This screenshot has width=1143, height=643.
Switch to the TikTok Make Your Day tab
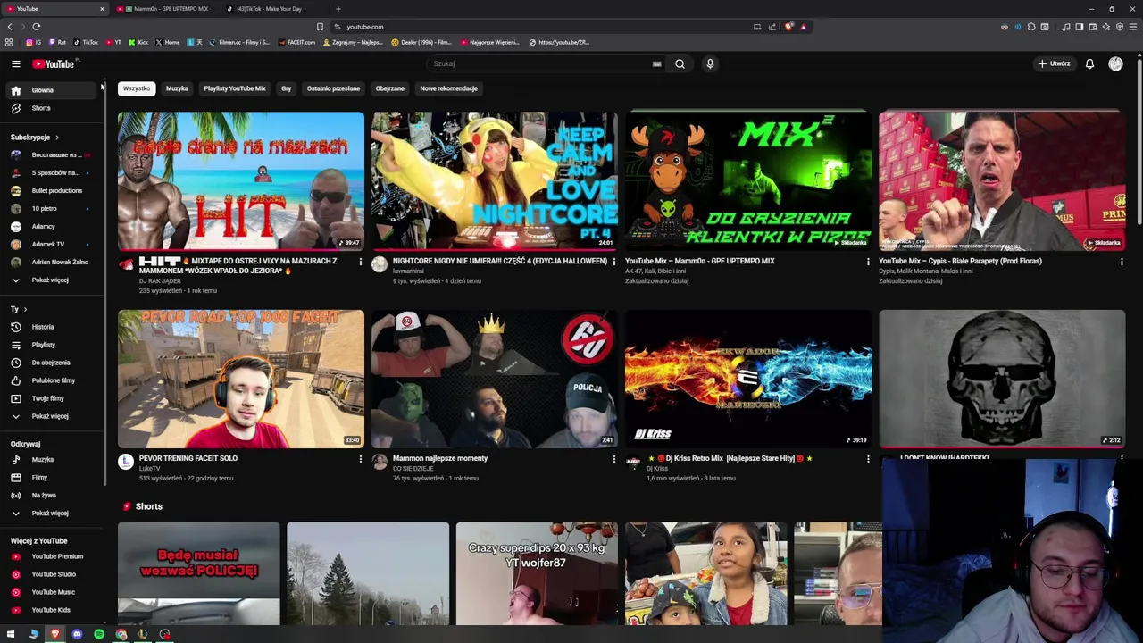268,9
